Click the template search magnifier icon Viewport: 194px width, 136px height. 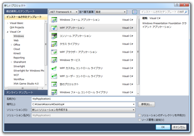coord(186,12)
